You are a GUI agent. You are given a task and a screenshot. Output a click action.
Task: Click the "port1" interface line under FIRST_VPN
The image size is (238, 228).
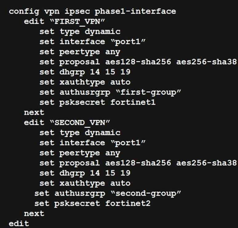pyautogui.click(x=92, y=42)
